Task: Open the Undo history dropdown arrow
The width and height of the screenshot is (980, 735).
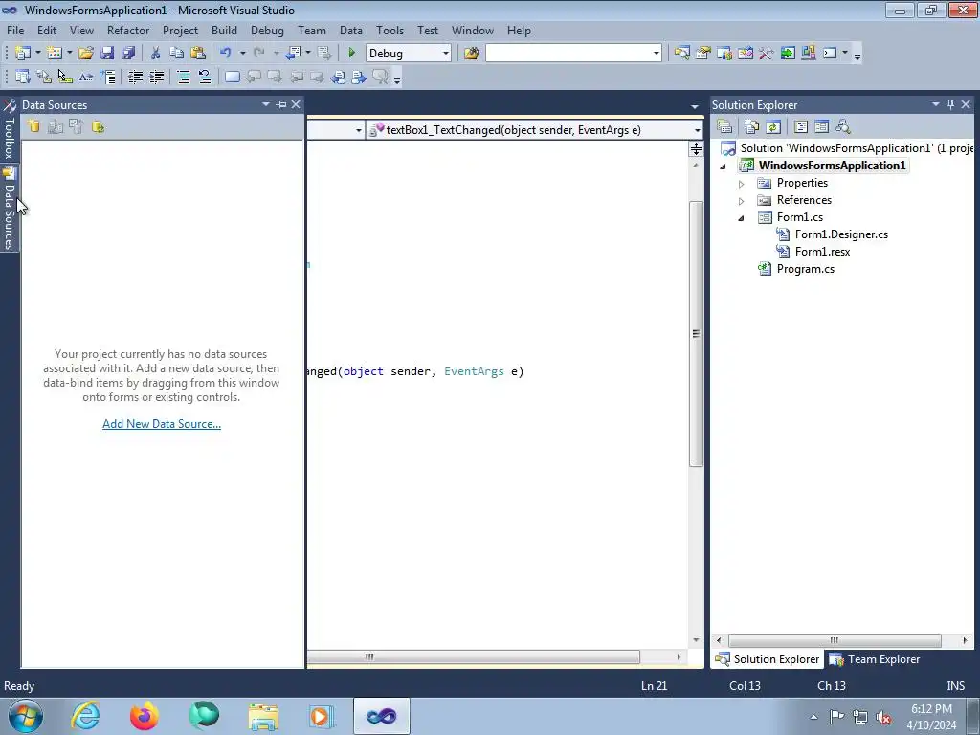Action: (242, 54)
